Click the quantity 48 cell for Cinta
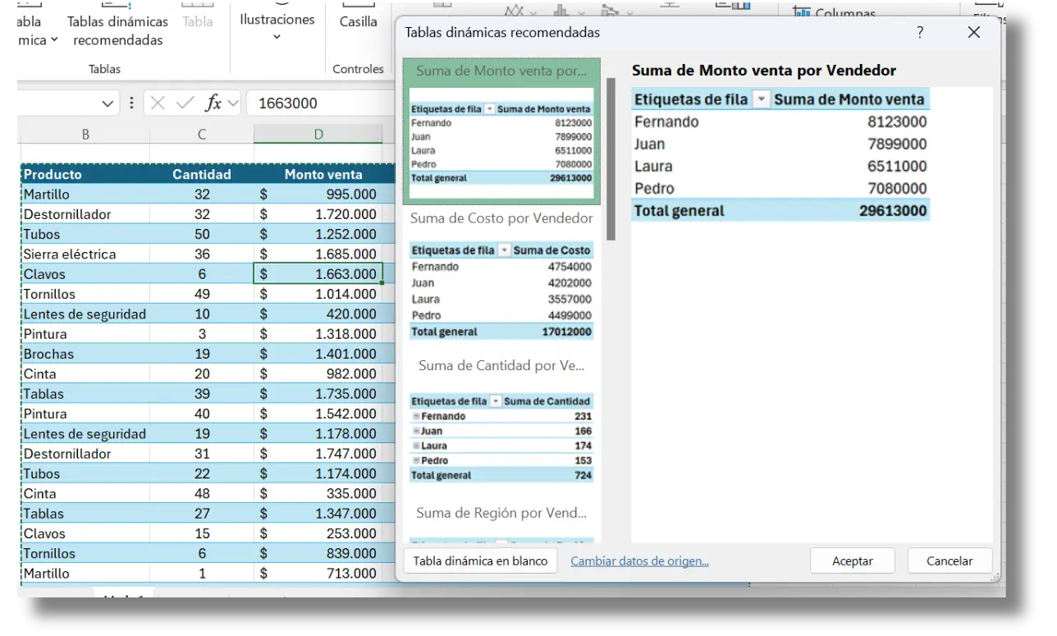 (202, 493)
